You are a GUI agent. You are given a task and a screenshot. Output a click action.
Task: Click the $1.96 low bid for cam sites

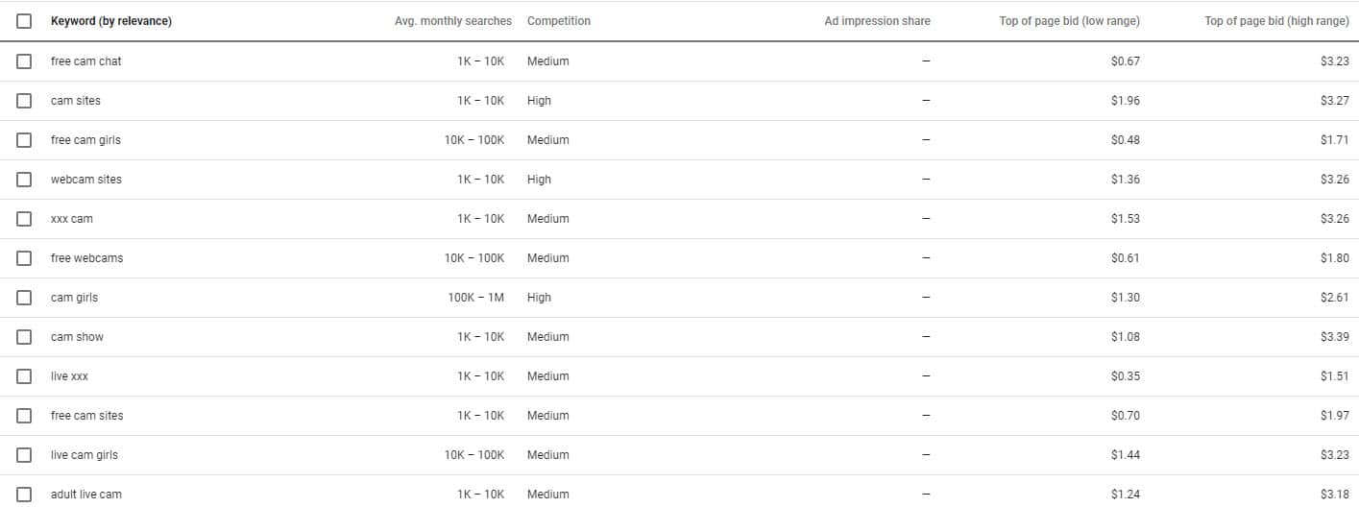1126,101
